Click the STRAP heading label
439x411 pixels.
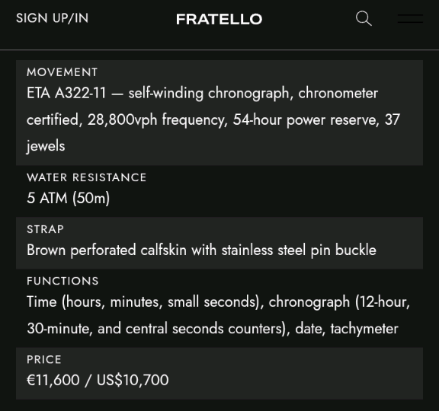point(46,229)
